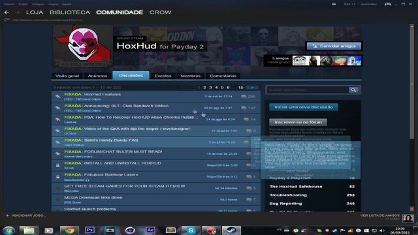Screen dimensions: 418x235
Task: Click last friend avatar in group
Action: (354, 61)
